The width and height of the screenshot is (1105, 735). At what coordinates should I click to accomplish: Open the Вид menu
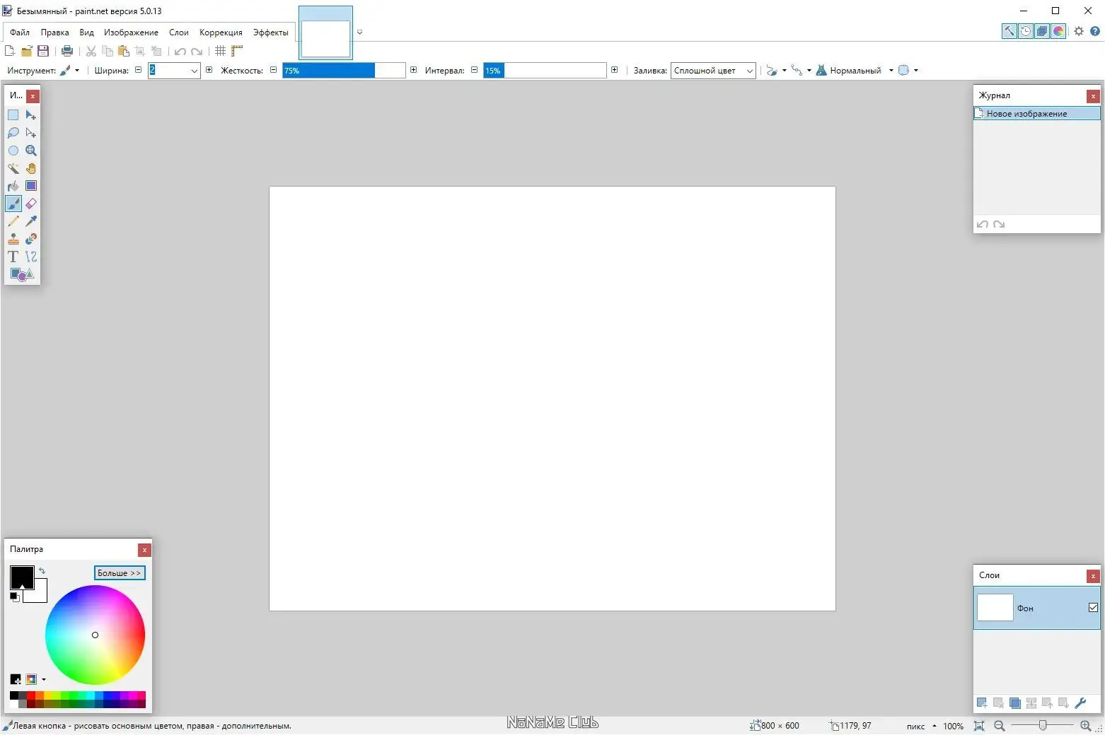pyautogui.click(x=86, y=33)
